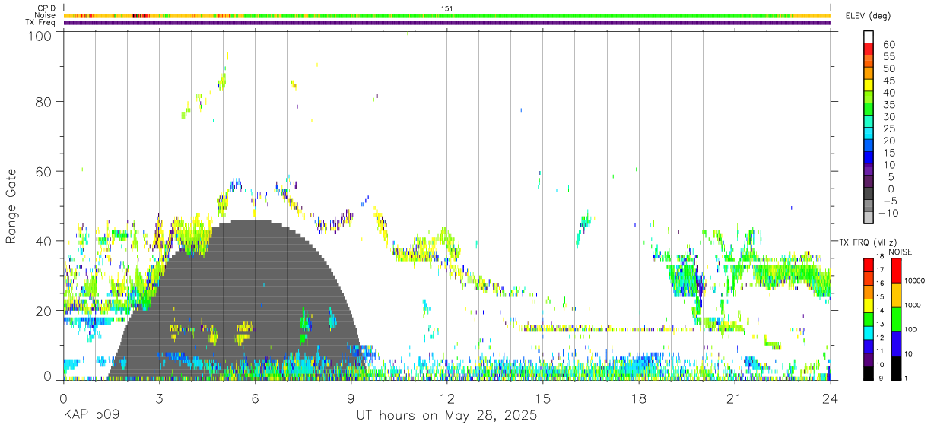Click the NOISE legend title
Image resolution: width=934 pixels, height=431 pixels.
pyautogui.click(x=899, y=251)
